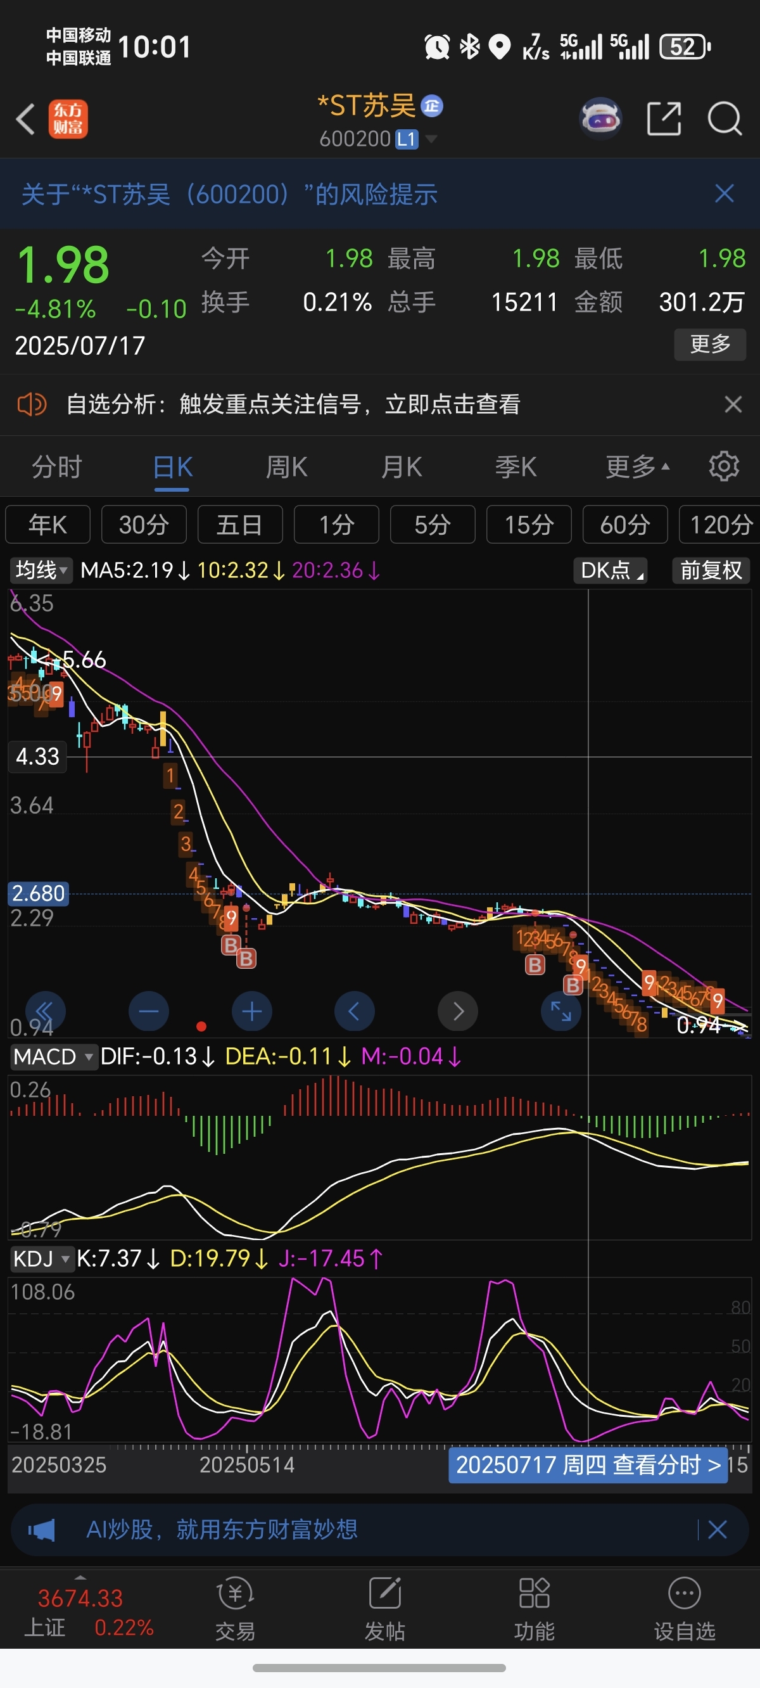Open the search magnifier icon
Viewport: 760px width, 1688px height.
click(724, 118)
